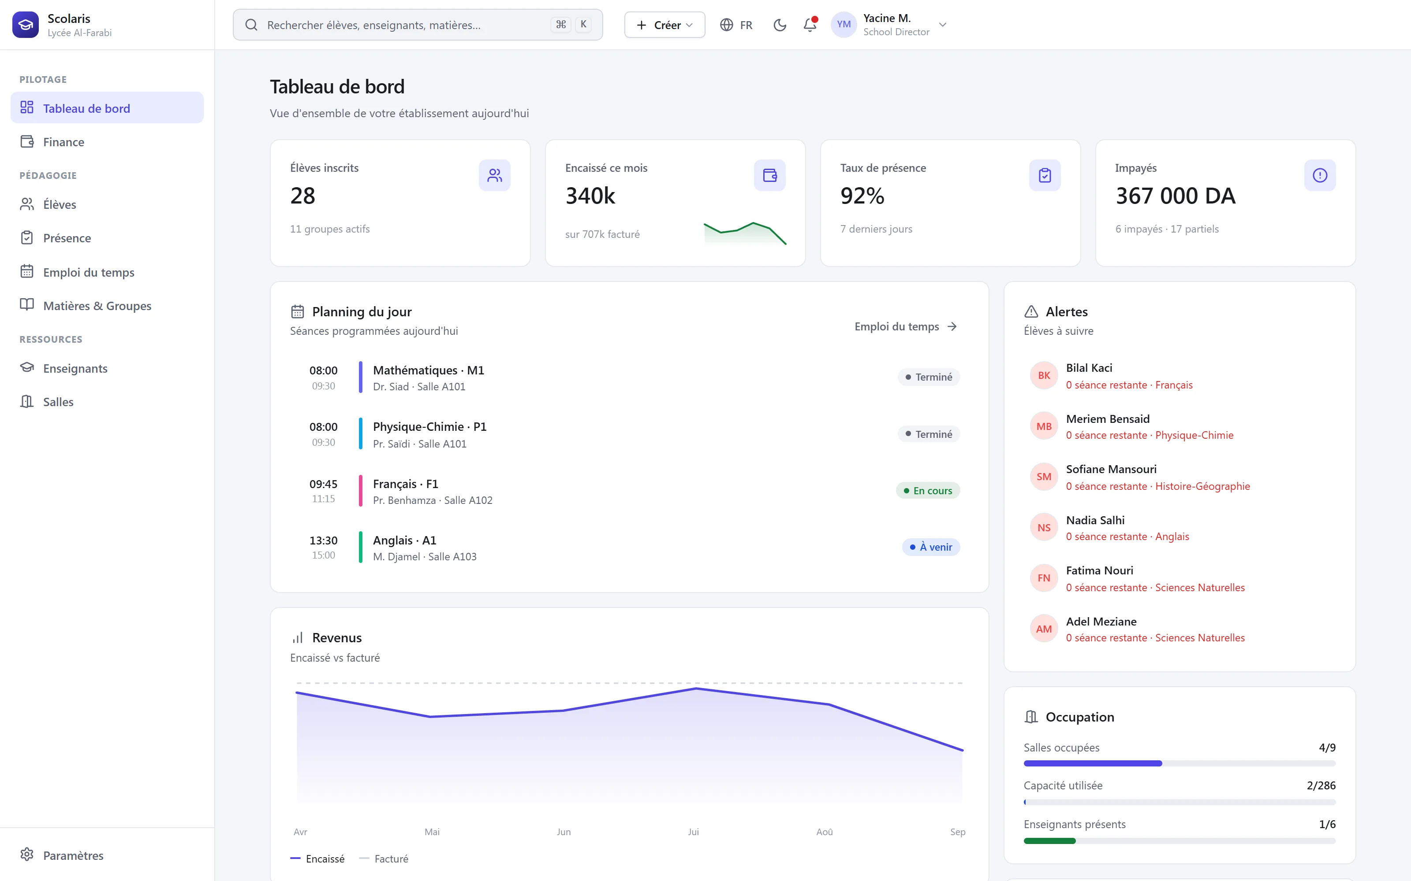Open Élèves section in sidebar
This screenshot has width=1411, height=881.
pos(107,204)
